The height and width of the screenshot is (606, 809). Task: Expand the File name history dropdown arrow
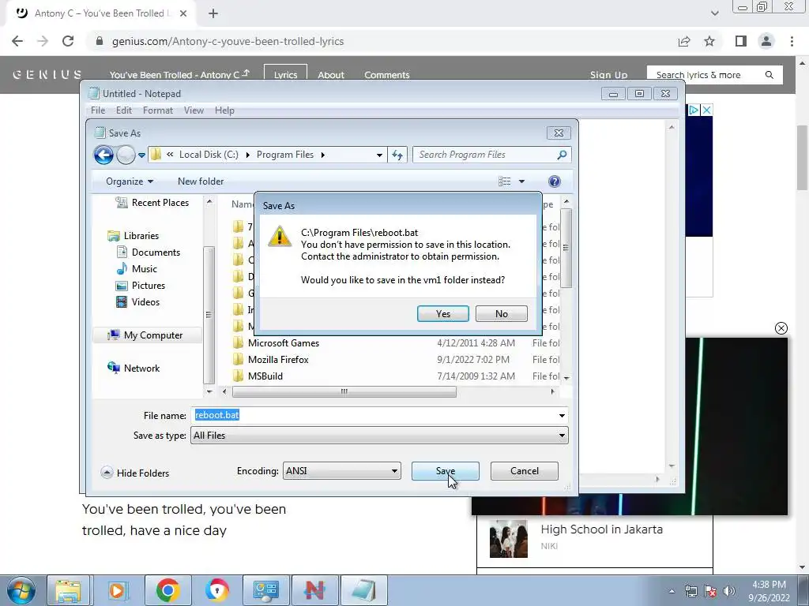coord(562,415)
